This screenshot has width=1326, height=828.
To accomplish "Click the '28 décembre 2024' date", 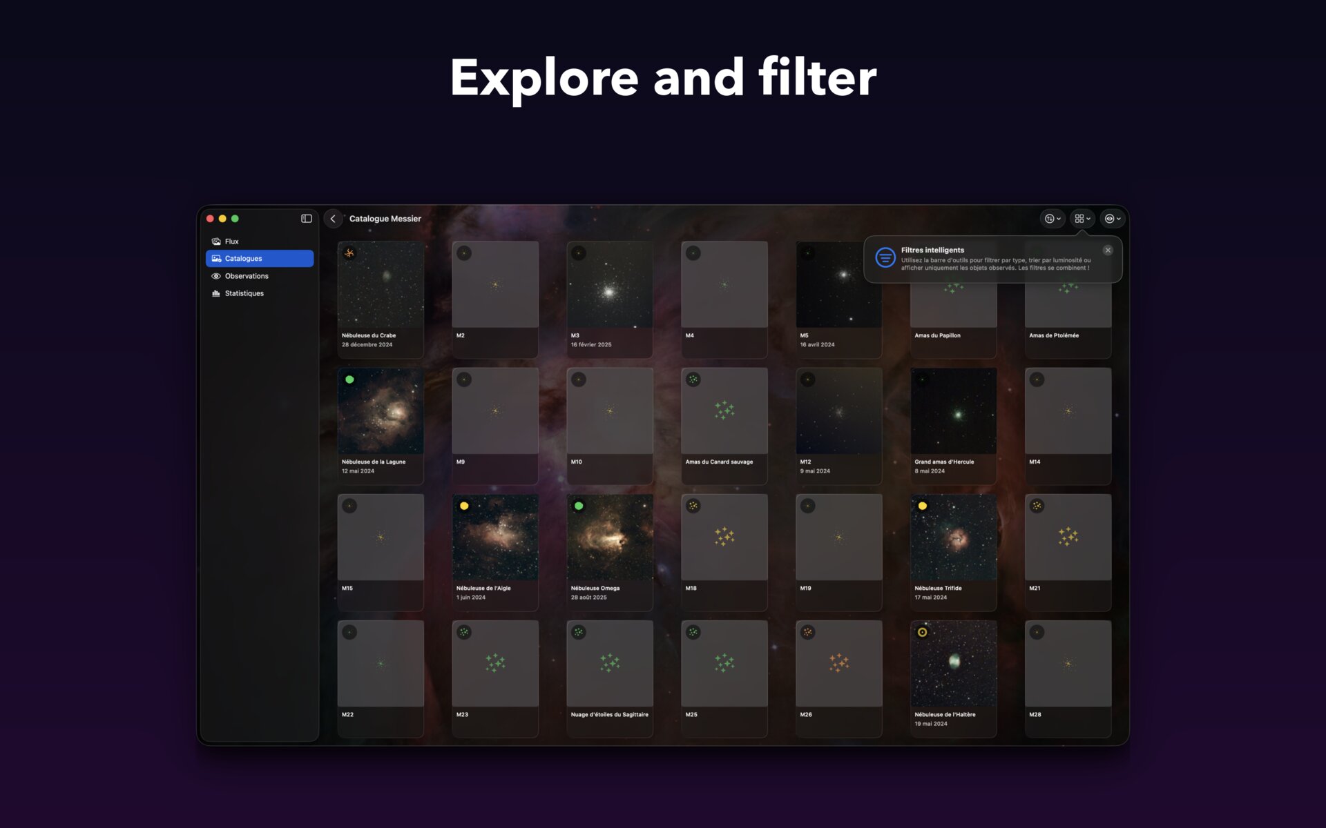I will click(x=367, y=344).
